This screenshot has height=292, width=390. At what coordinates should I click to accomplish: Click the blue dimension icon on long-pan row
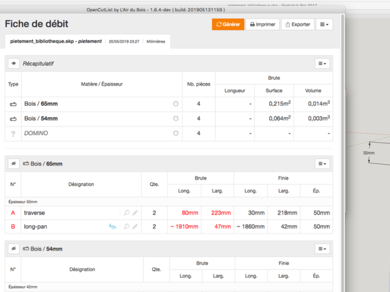point(113,226)
